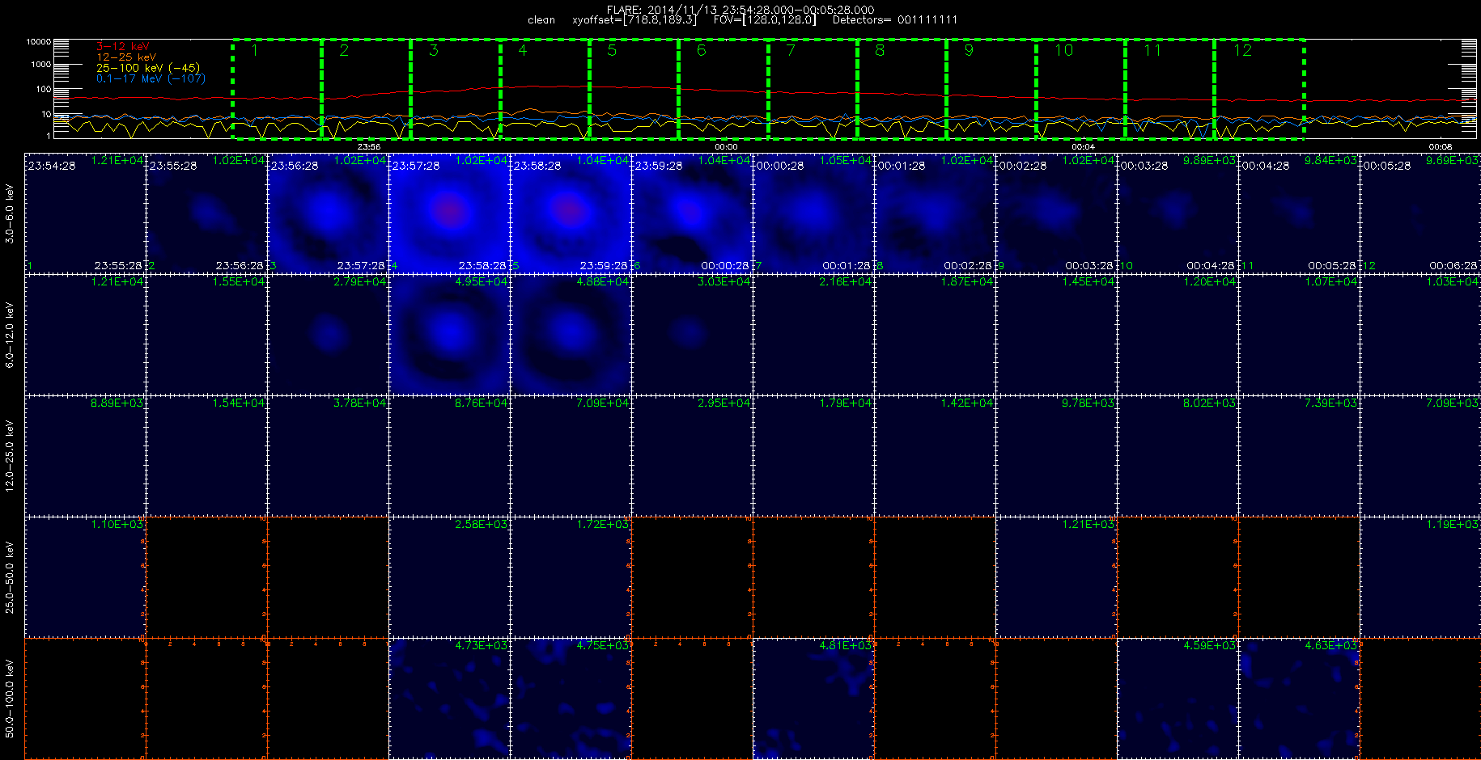Click the 3-12 keV legend entry
The width and height of the screenshot is (1481, 760).
pyautogui.click(x=123, y=47)
